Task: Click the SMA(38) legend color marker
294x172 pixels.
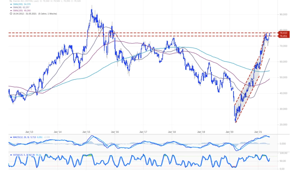Action: point(11,8)
